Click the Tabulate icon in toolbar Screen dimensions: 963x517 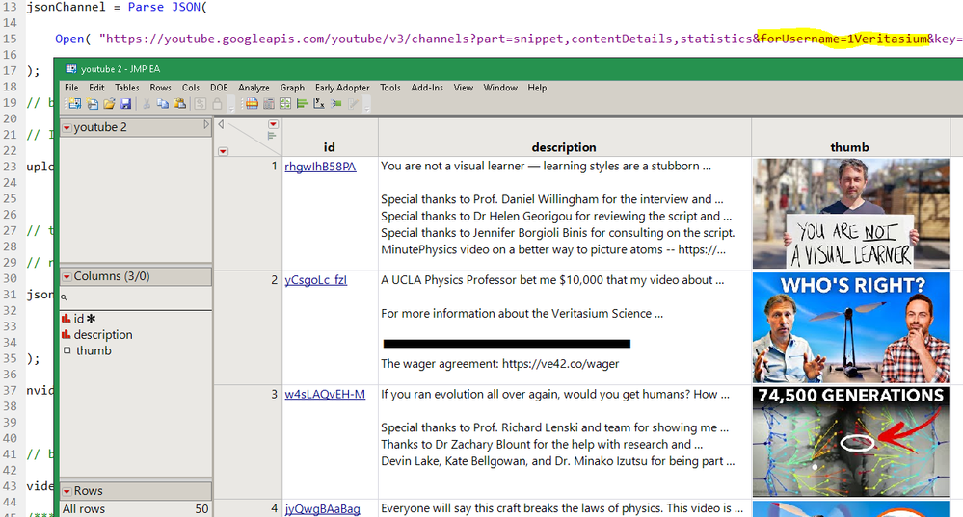(252, 104)
